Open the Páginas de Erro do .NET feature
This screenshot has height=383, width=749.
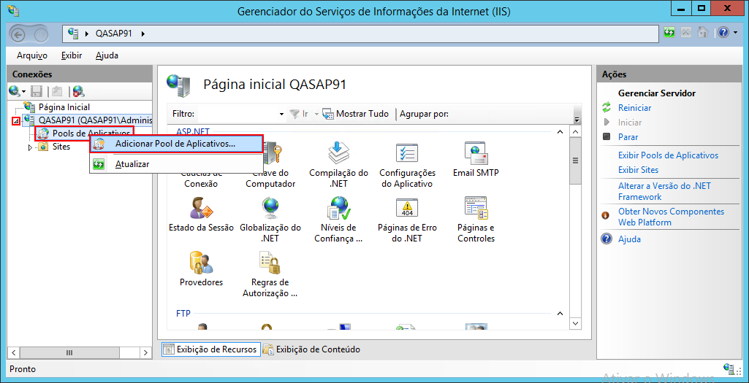408,220
